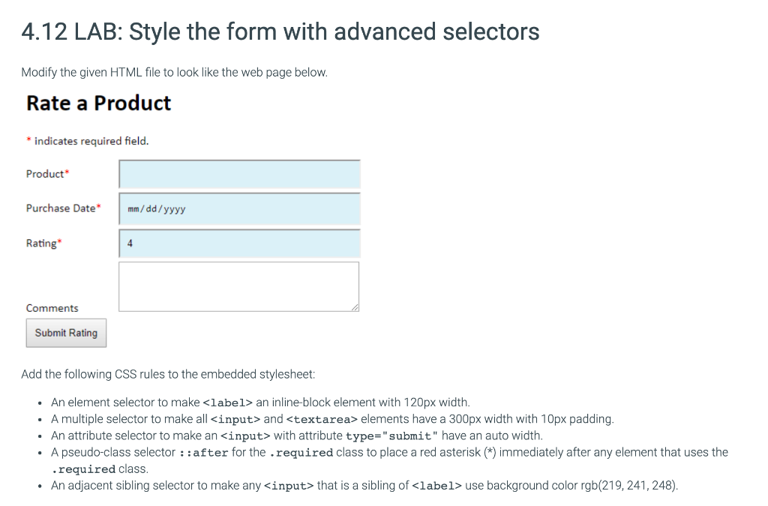Image resolution: width=768 pixels, height=506 pixels.
Task: Select the Rating field showing 4
Action: pos(239,244)
